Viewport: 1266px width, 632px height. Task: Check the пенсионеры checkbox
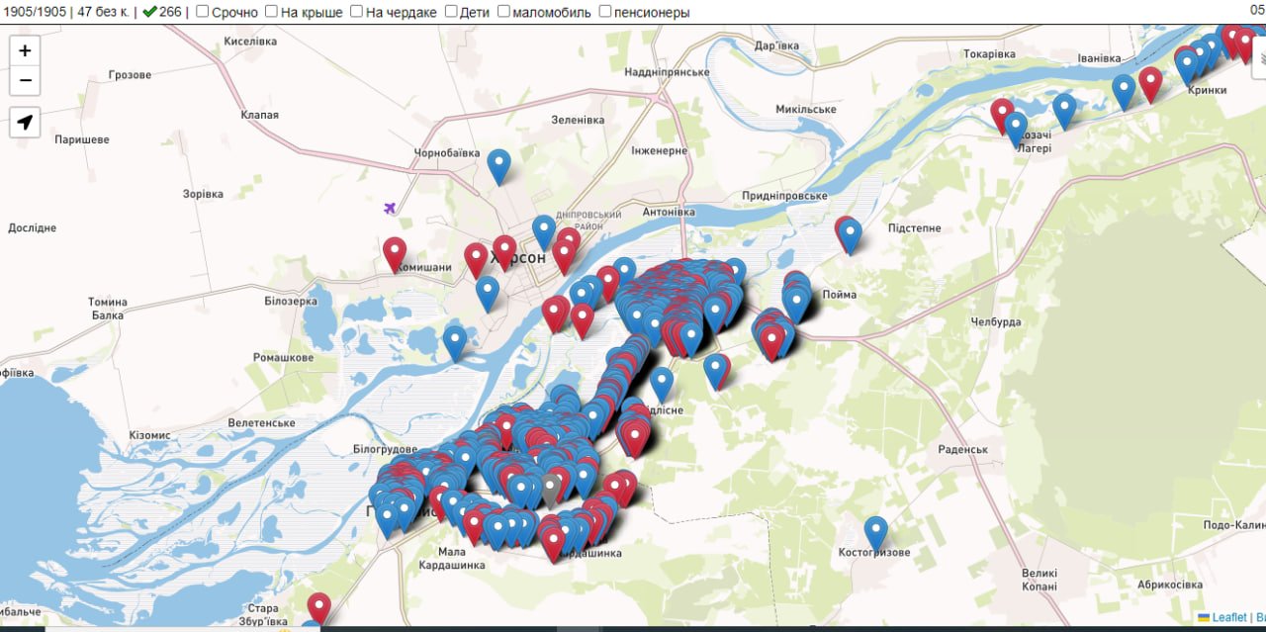coord(604,12)
